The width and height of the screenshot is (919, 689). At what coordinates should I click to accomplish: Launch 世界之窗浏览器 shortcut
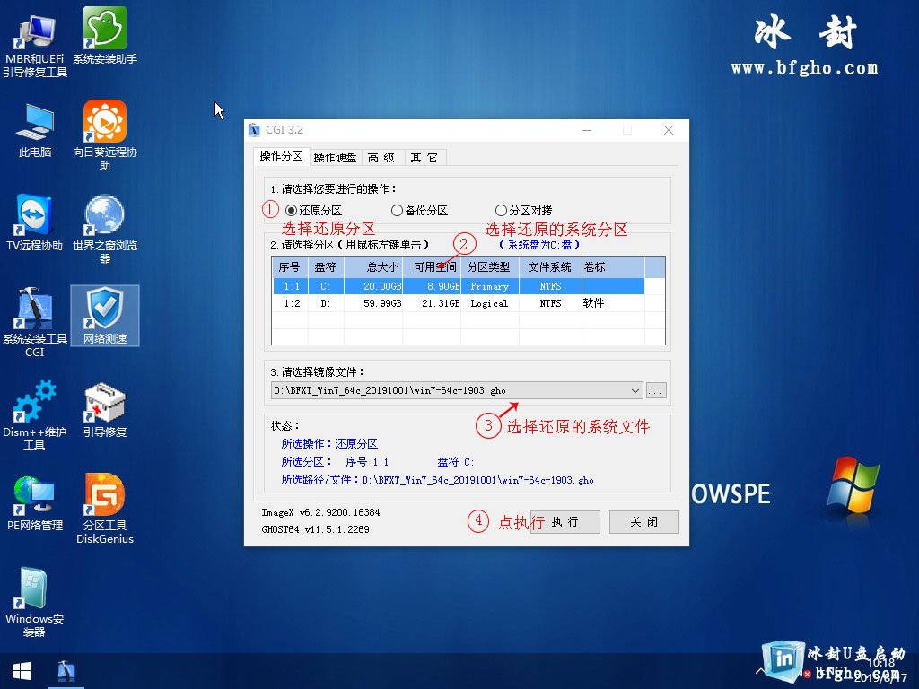tap(105, 229)
